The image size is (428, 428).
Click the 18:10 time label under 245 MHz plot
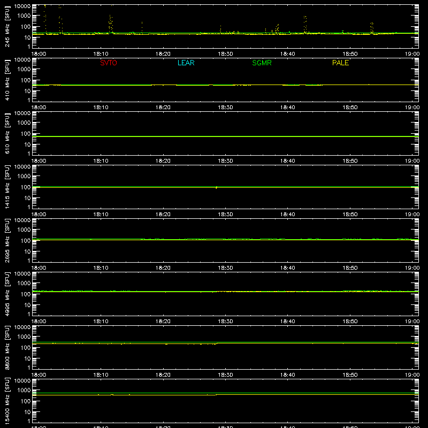click(x=101, y=54)
